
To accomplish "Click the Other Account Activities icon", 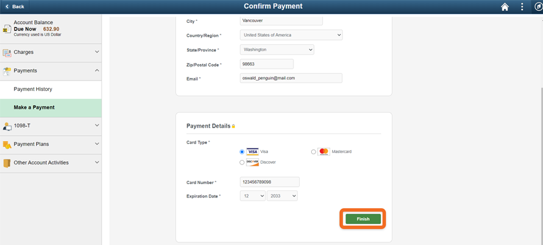I will click(x=7, y=163).
